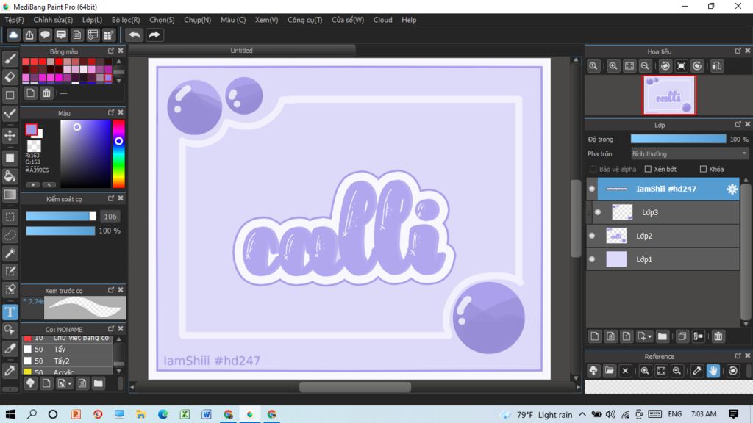Open folder icon in the Reference panel

click(x=610, y=371)
